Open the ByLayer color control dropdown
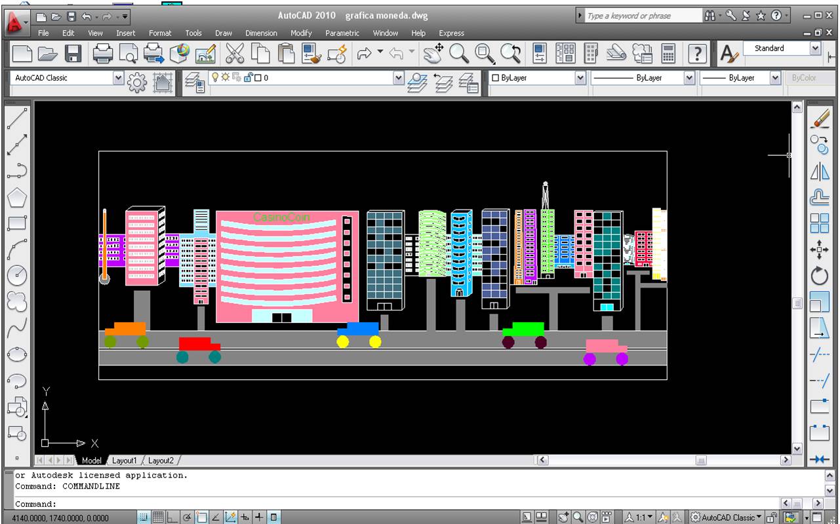 [x=580, y=78]
